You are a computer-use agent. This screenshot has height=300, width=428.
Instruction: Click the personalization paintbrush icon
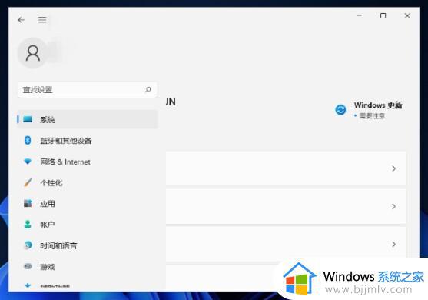pos(28,182)
